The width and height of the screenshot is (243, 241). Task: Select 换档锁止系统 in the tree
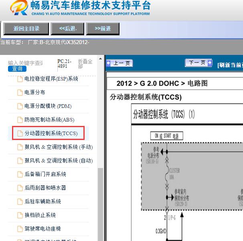(40, 215)
